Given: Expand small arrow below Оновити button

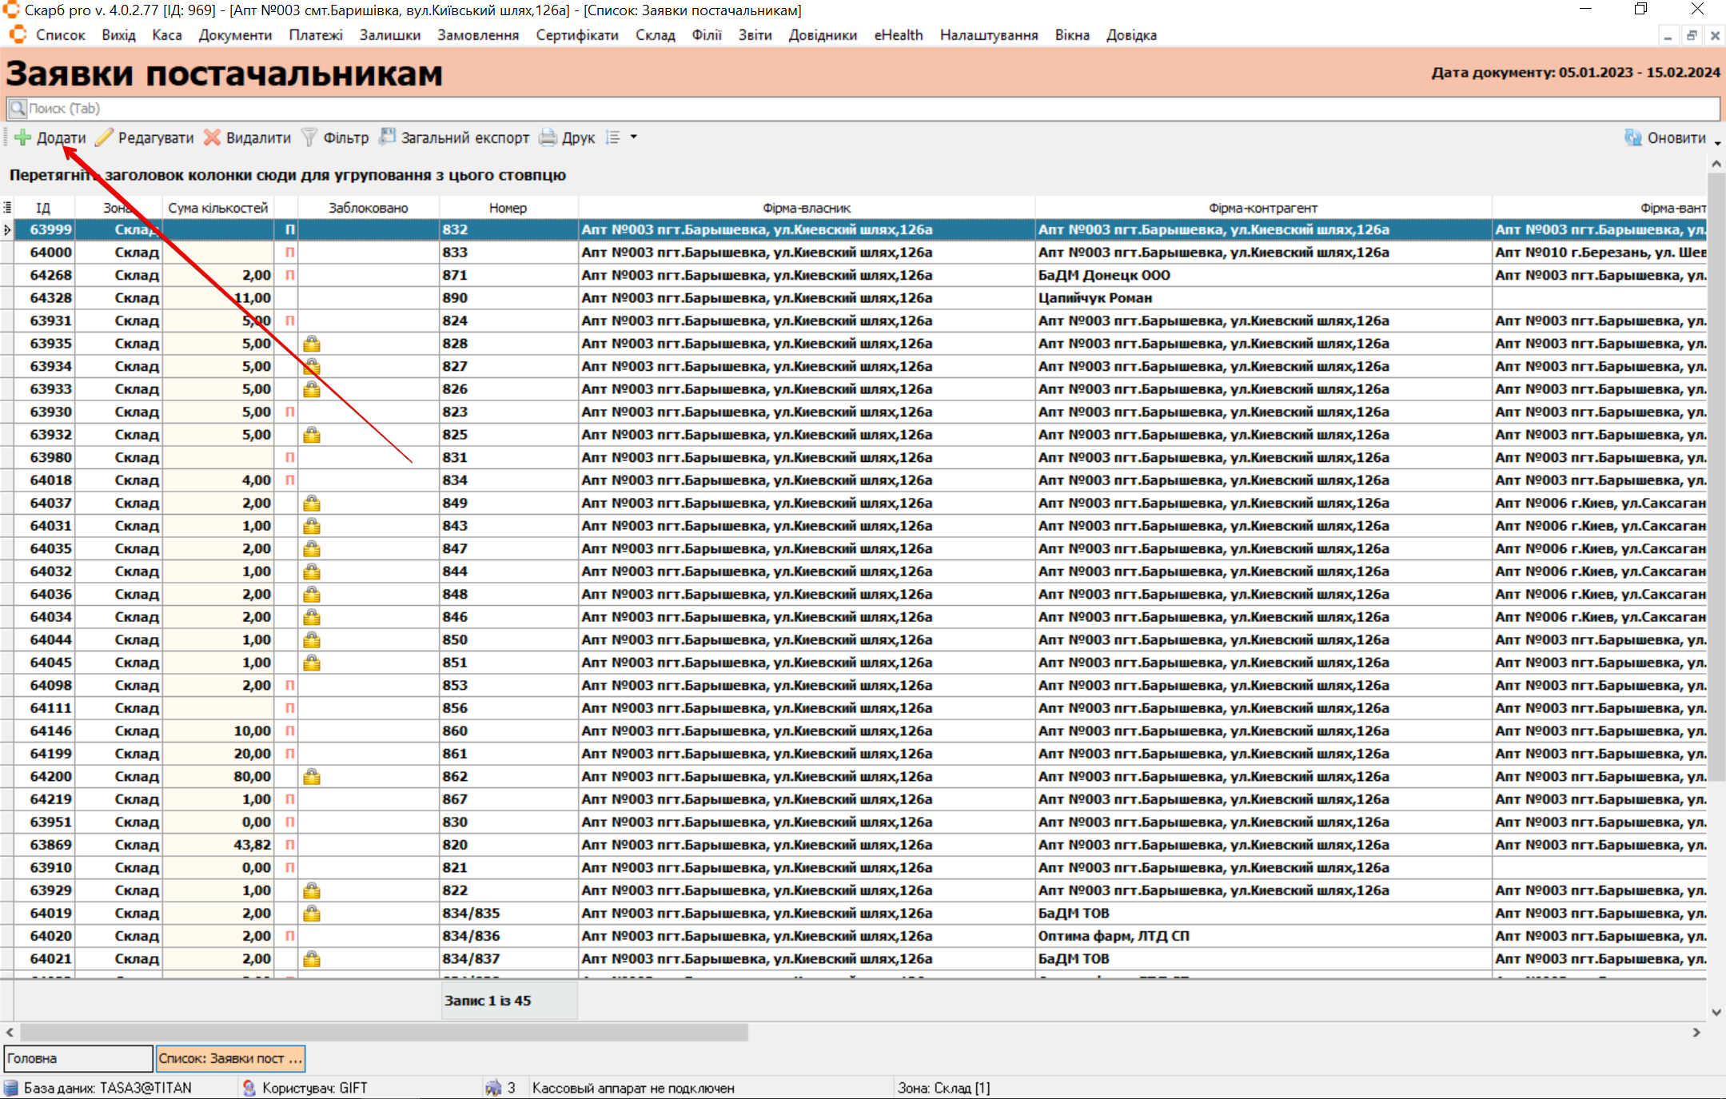Looking at the screenshot, I should click(1717, 144).
